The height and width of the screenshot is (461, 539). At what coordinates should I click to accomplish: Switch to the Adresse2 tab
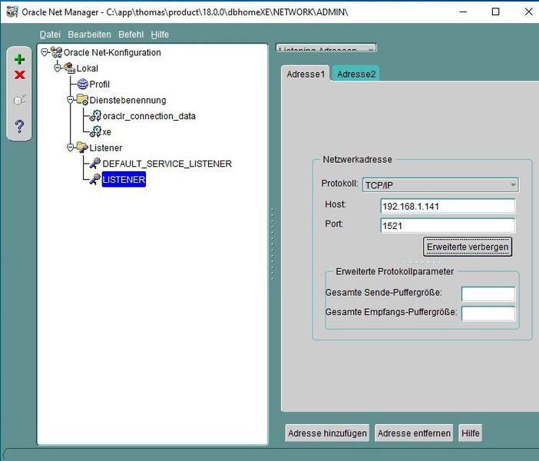[x=356, y=74]
